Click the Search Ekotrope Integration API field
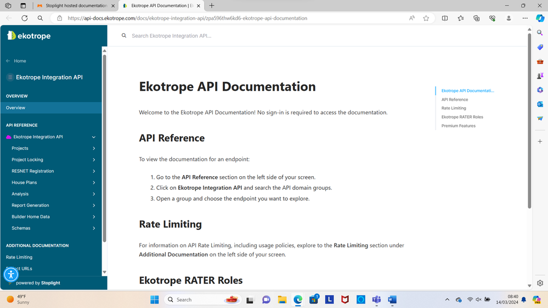548x308 pixels. click(x=274, y=36)
